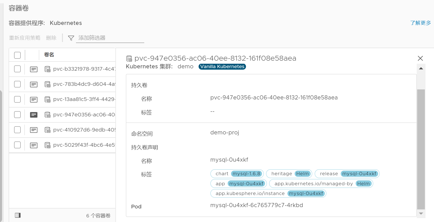Click the demo-proj namespace value

pos(225,133)
